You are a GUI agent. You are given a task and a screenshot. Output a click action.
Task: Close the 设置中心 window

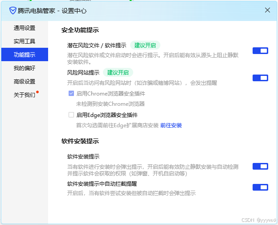(267, 10)
